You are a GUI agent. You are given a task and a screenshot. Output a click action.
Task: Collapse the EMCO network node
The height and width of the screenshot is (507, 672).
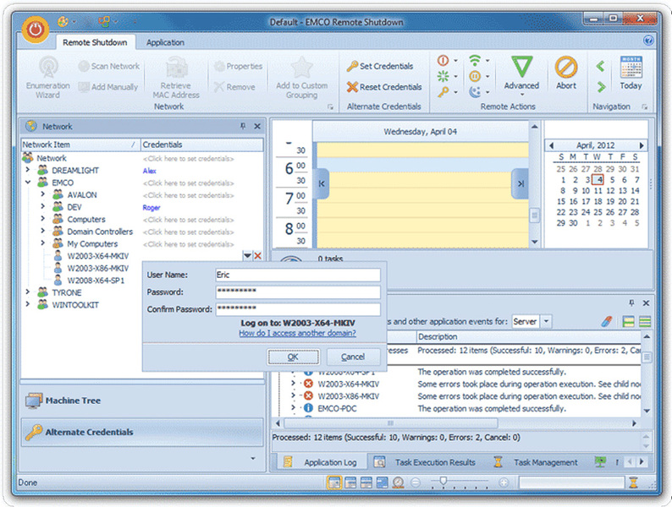pos(28,183)
